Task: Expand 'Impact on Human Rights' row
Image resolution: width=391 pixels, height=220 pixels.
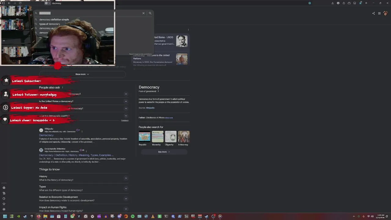Action: tap(83, 209)
